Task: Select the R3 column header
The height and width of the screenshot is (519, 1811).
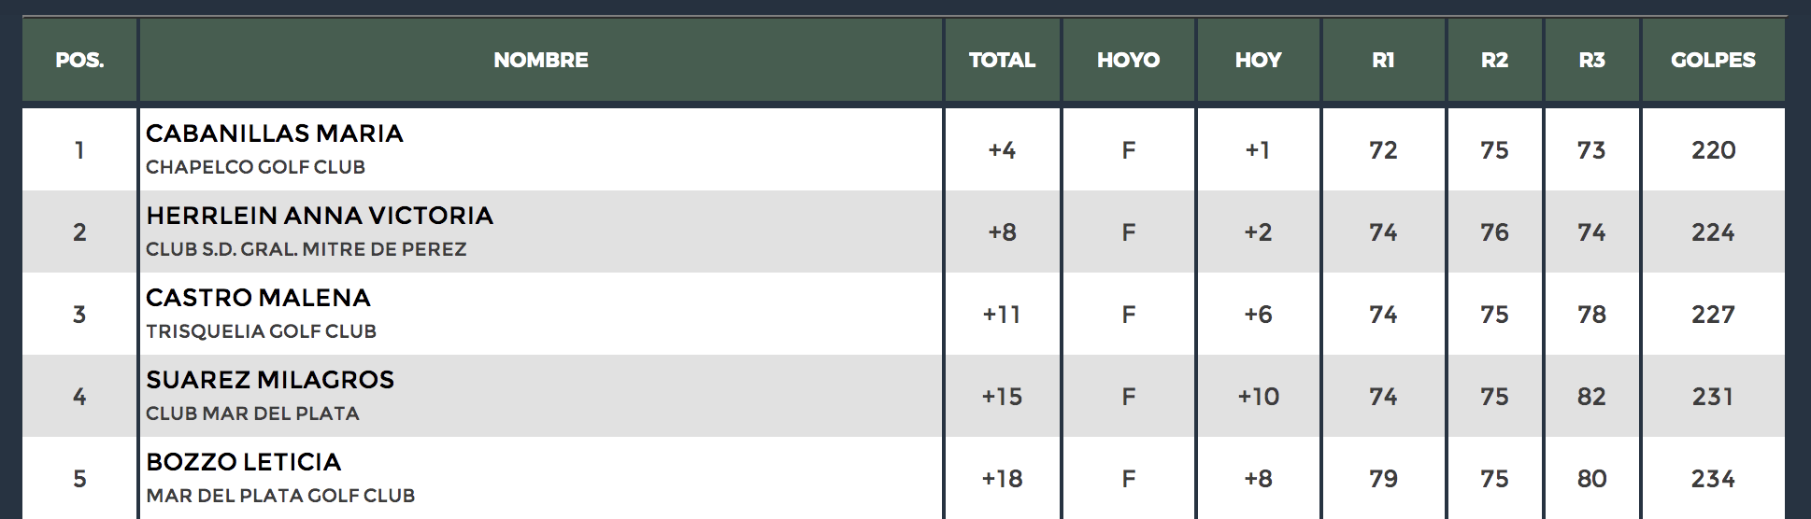Action: tap(1591, 60)
